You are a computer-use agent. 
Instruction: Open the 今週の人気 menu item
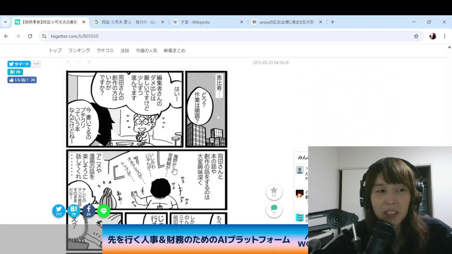(146, 50)
